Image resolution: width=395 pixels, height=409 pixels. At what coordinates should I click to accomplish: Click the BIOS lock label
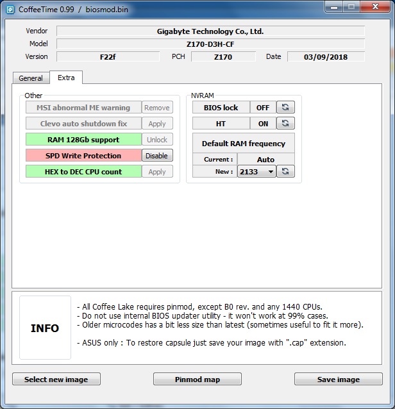point(221,108)
